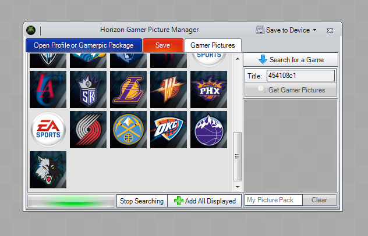Choose the Utah Jazz mountain gamer picture
368x236 pixels.
pyautogui.click(x=208, y=130)
